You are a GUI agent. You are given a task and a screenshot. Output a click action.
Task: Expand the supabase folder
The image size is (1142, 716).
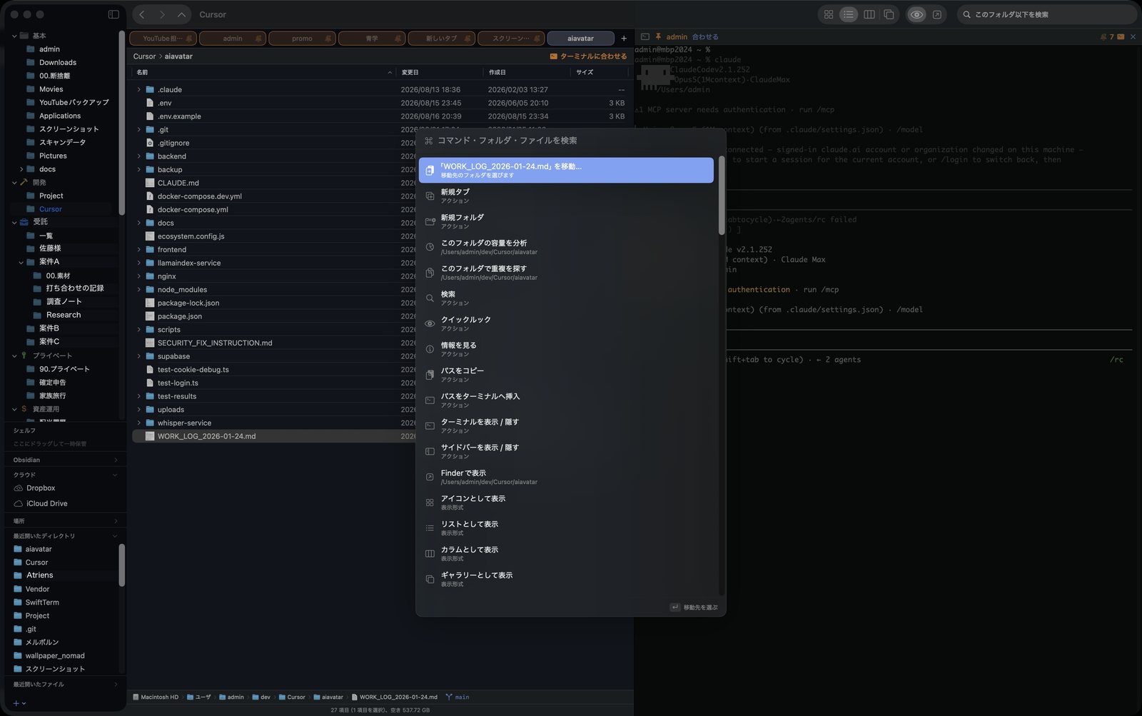139,356
